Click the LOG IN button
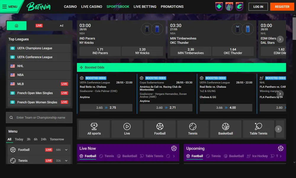 [258, 7]
